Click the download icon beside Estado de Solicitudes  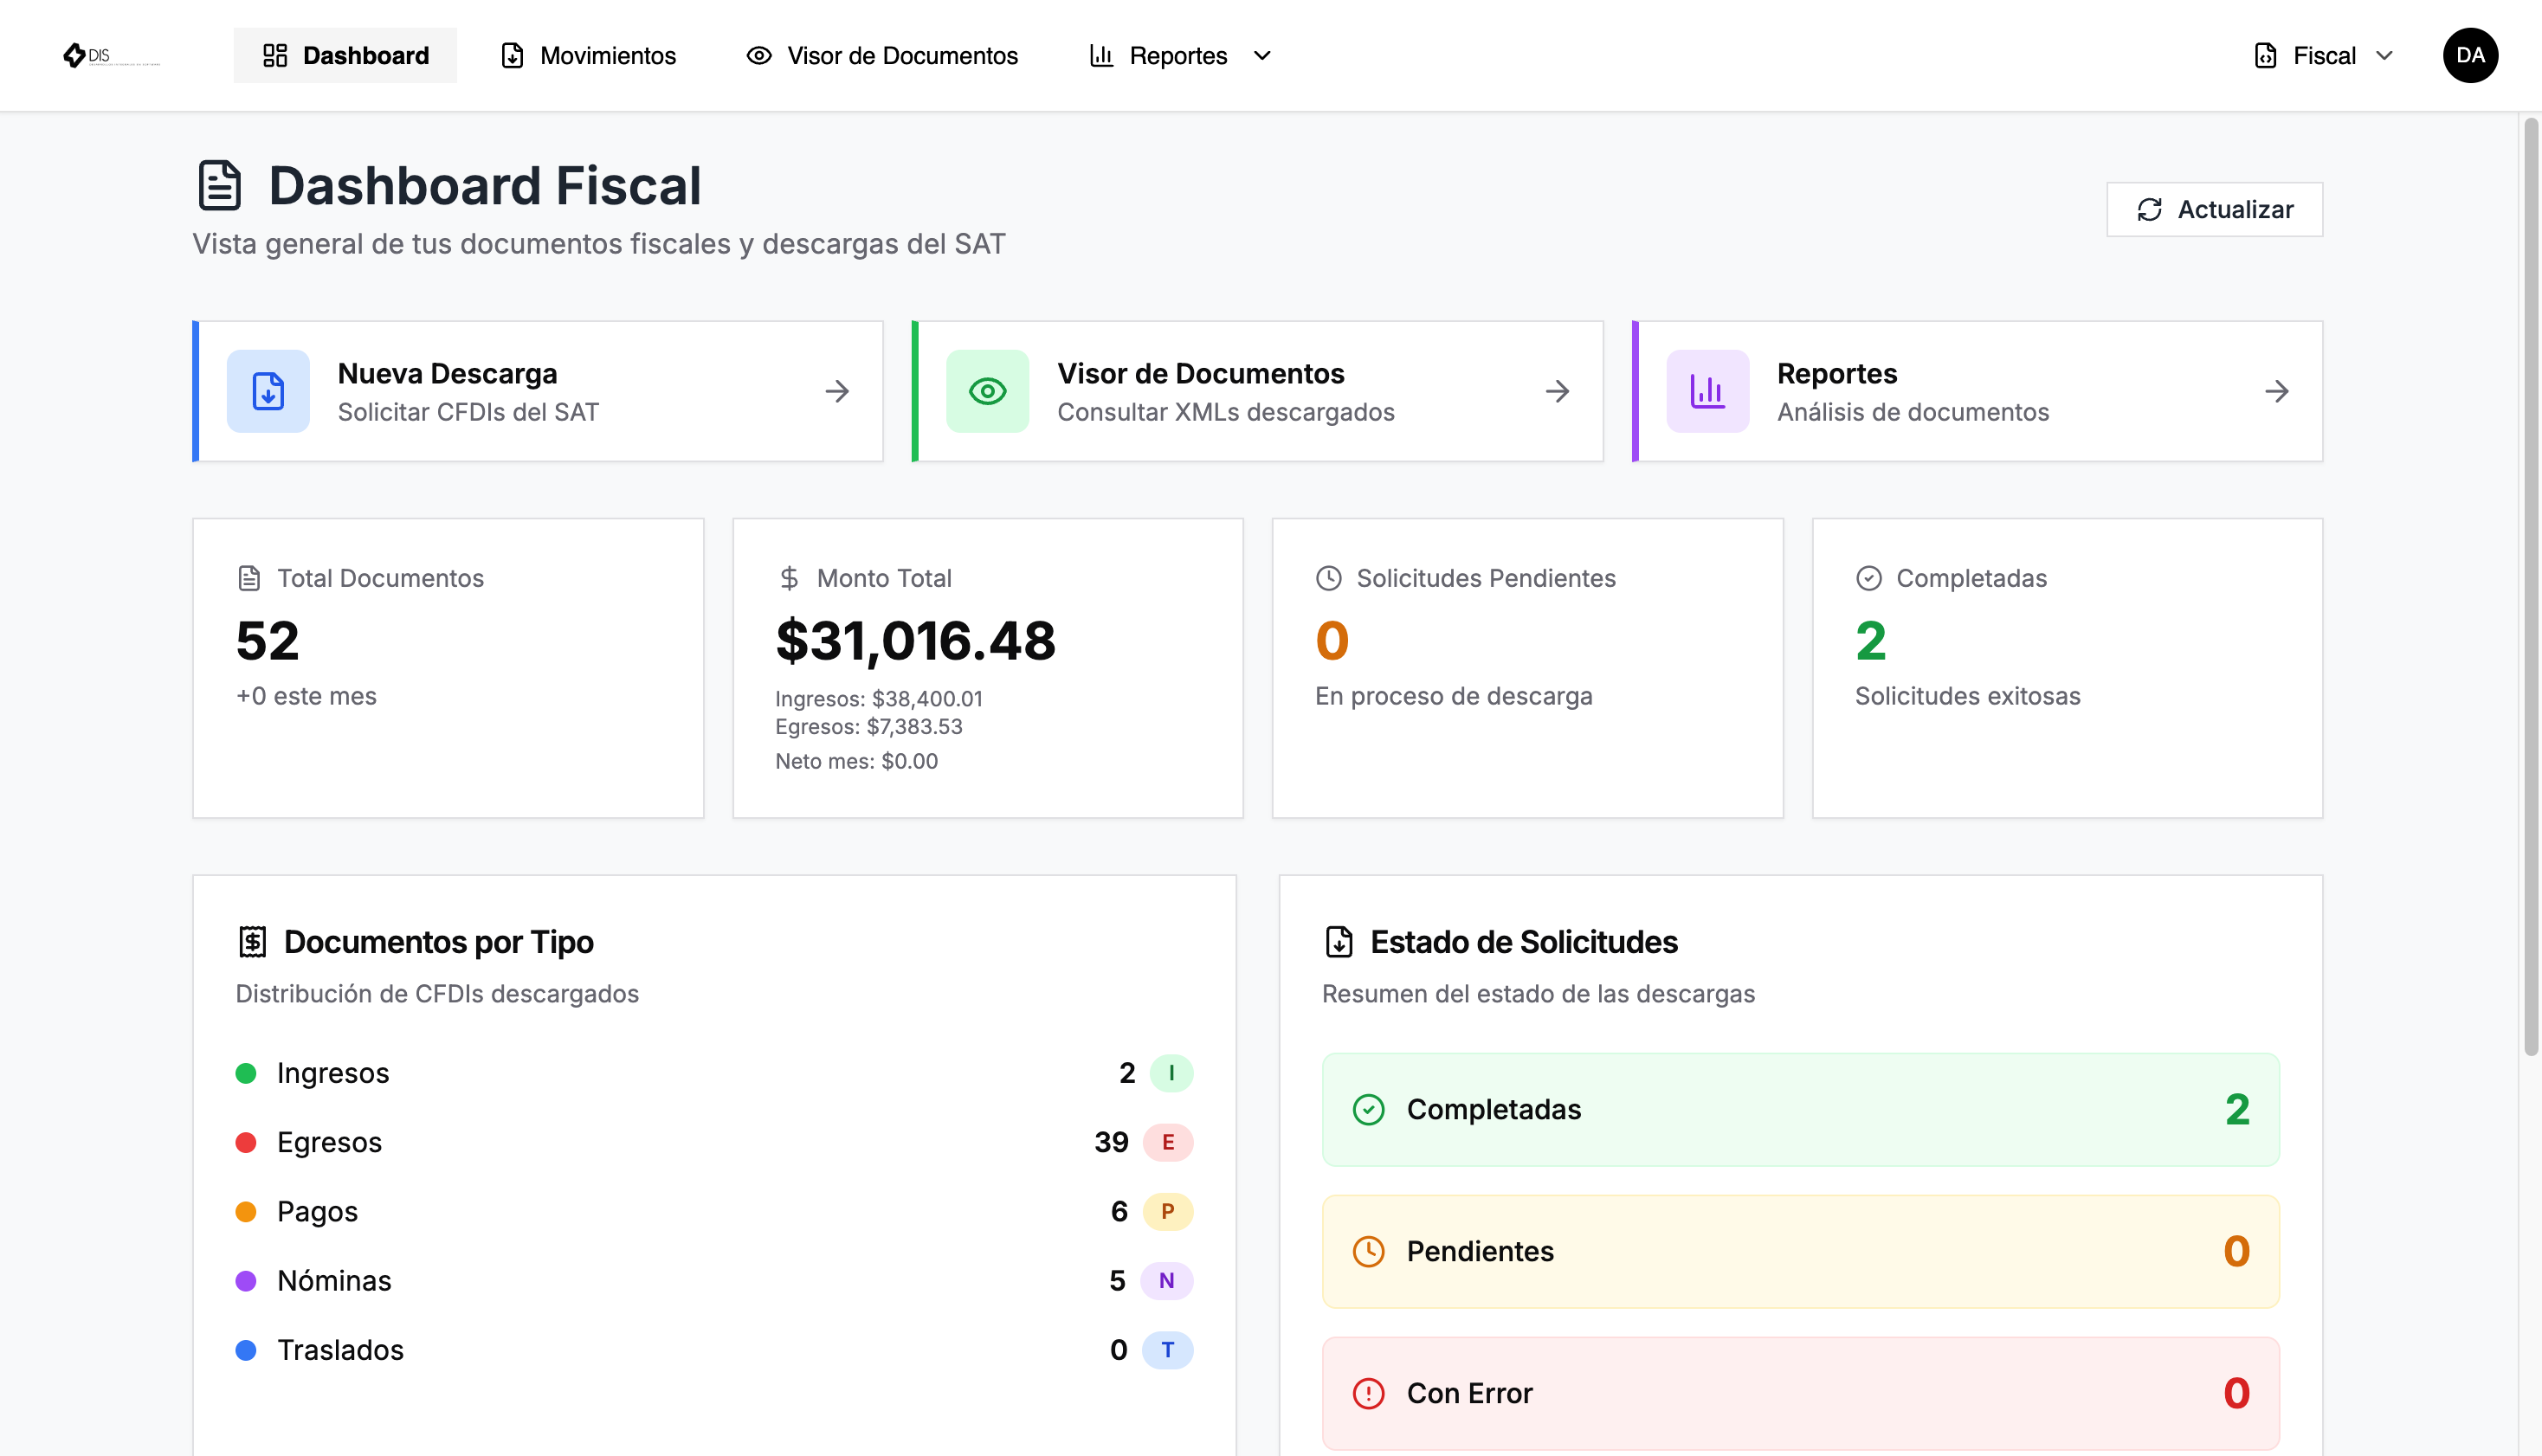pyautogui.click(x=1339, y=942)
